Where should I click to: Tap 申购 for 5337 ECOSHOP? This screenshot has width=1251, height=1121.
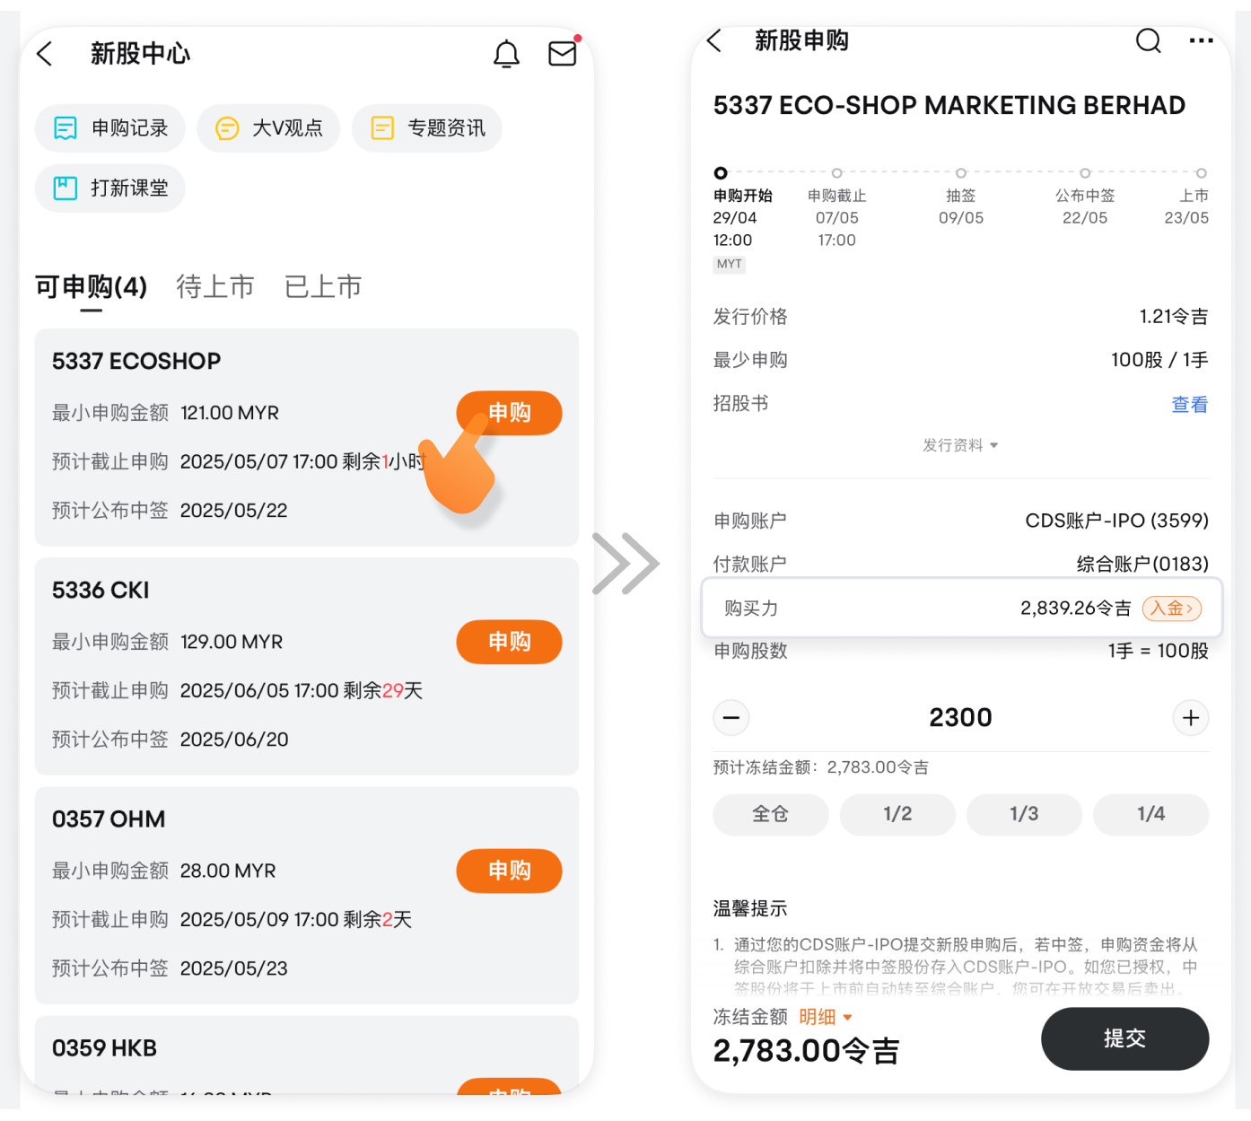pyautogui.click(x=509, y=413)
